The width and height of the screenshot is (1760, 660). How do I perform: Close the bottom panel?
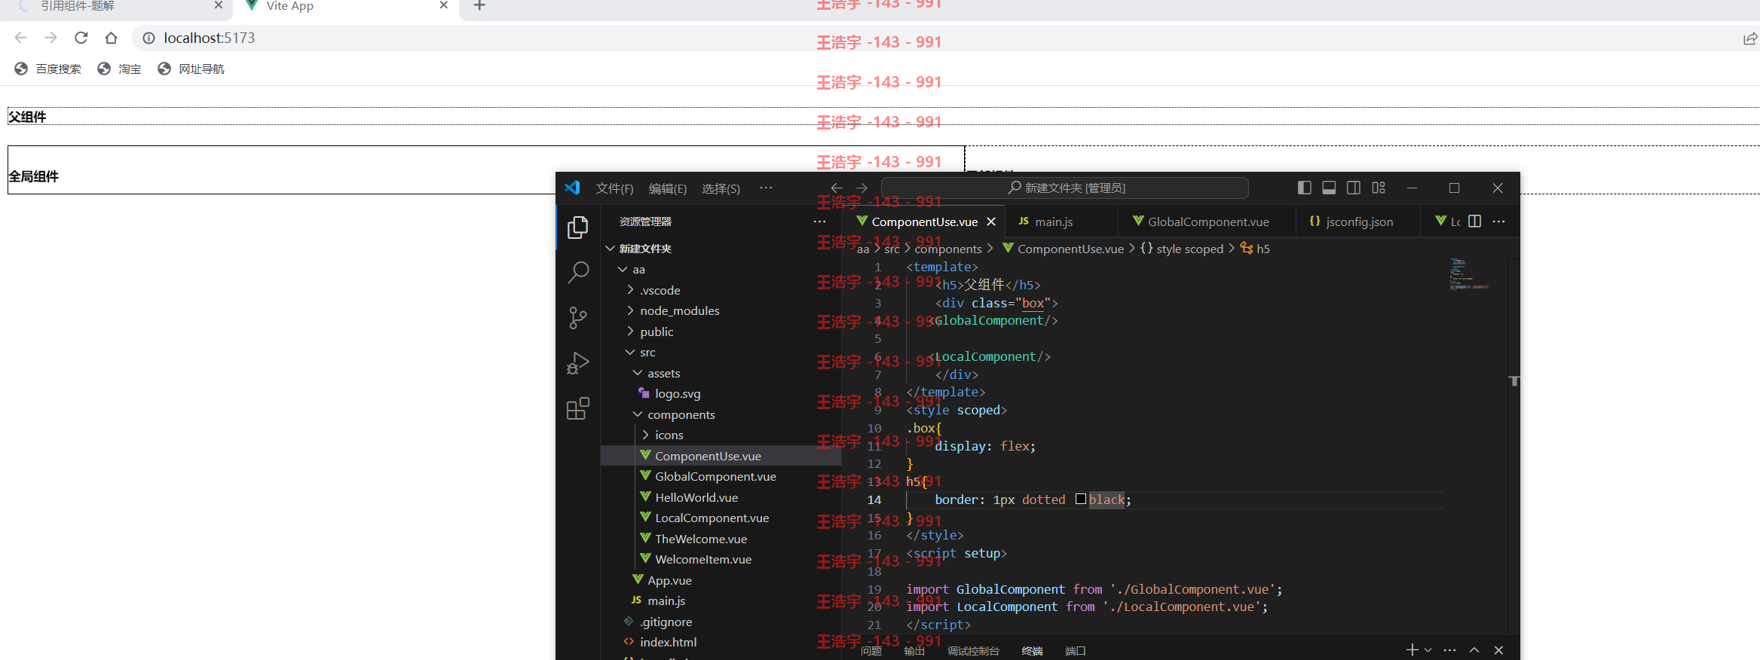pos(1498,649)
